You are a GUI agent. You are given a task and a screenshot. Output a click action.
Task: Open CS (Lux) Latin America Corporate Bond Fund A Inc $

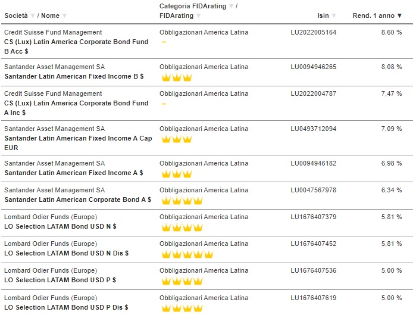click(x=76, y=108)
